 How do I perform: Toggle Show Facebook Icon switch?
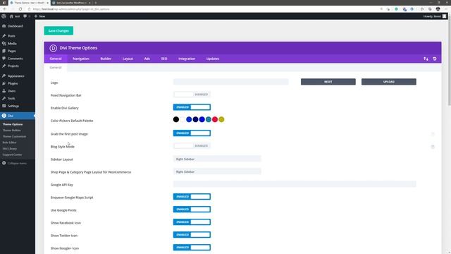[x=192, y=222]
